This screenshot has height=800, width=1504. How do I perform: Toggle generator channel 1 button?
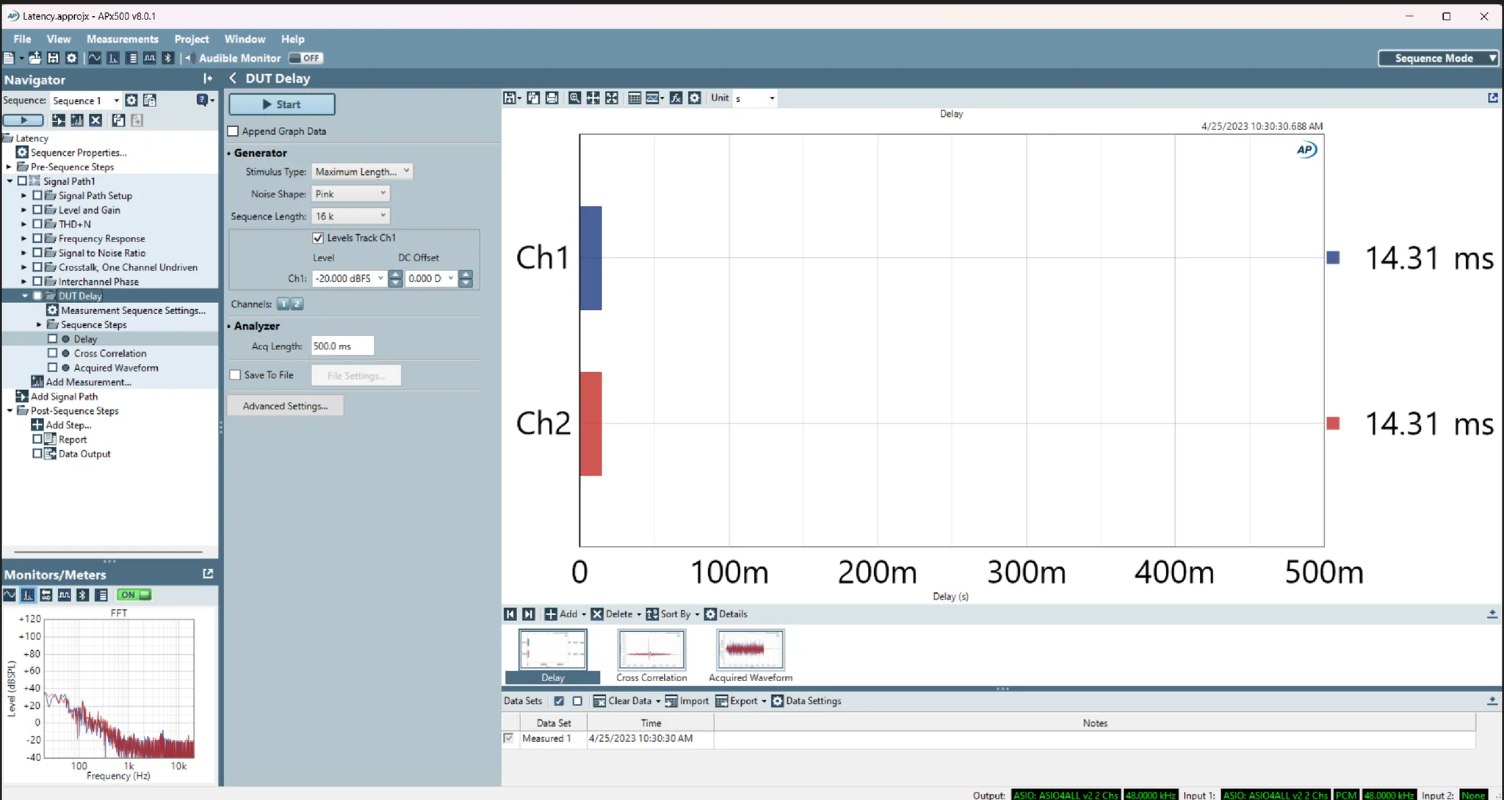click(283, 304)
